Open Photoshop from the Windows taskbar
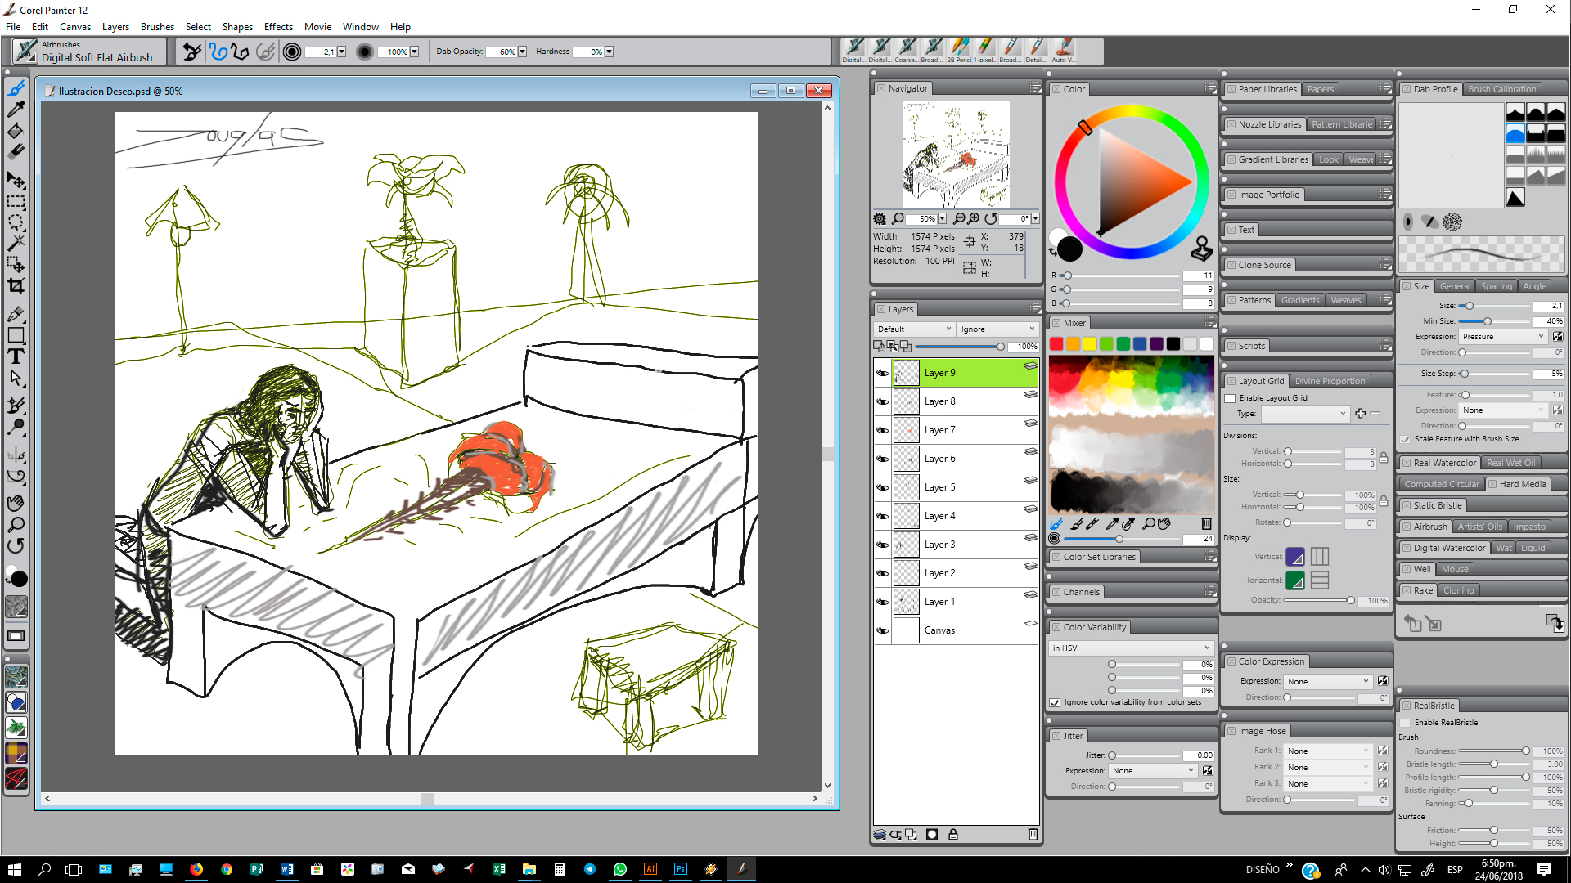The height and width of the screenshot is (883, 1571). (680, 869)
